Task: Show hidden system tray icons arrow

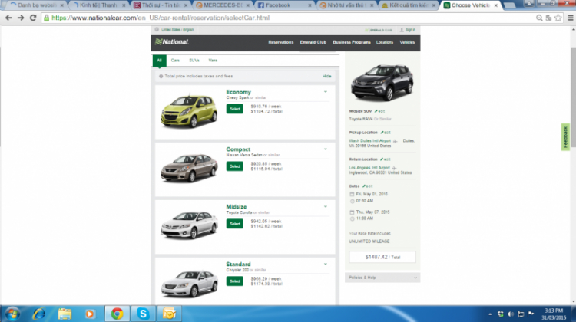Action: (490, 314)
